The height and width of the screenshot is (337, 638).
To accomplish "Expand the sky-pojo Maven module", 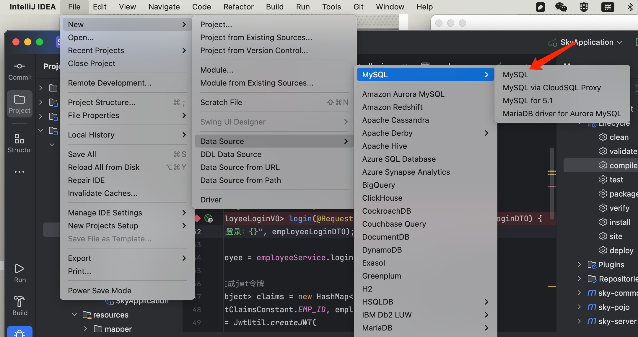I will point(579,307).
